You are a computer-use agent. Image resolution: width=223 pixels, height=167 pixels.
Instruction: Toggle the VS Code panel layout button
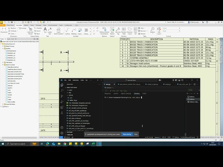pos(179,80)
